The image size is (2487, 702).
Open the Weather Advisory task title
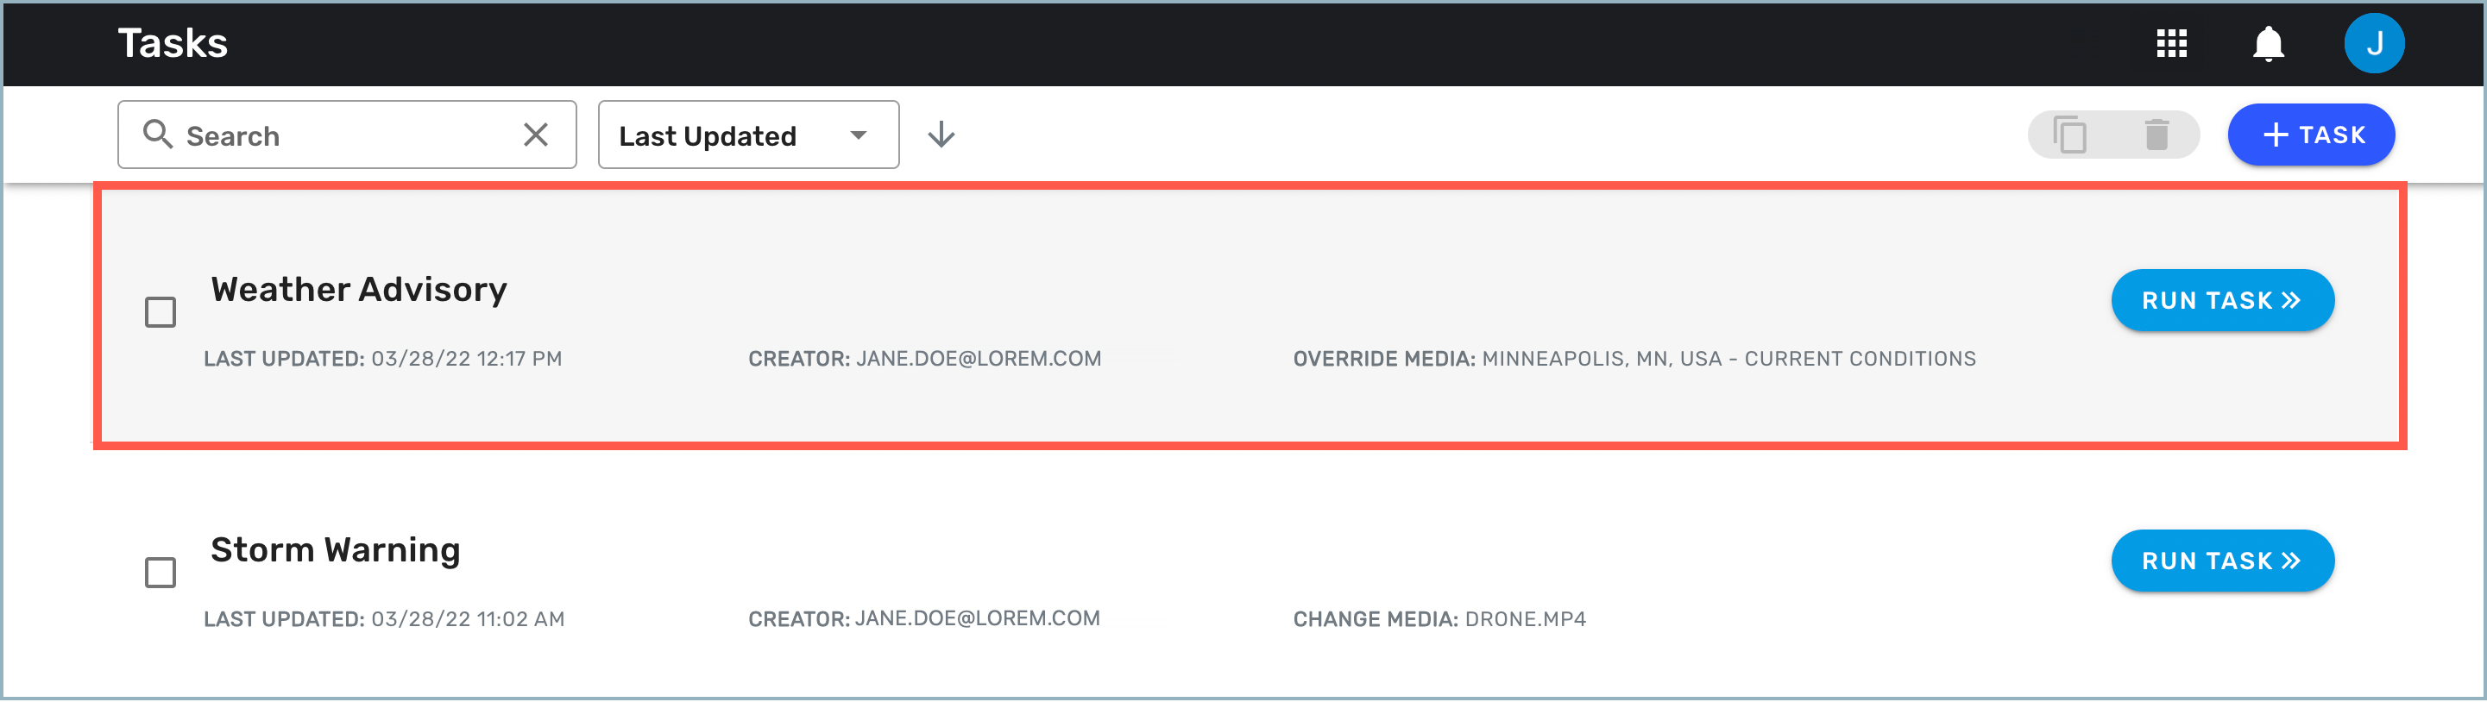pos(359,289)
